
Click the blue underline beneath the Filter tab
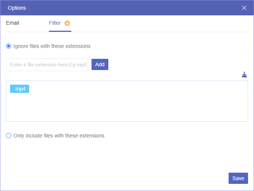click(60, 31)
